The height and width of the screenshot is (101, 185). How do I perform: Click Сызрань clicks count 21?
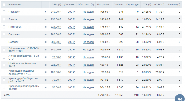point(137,34)
